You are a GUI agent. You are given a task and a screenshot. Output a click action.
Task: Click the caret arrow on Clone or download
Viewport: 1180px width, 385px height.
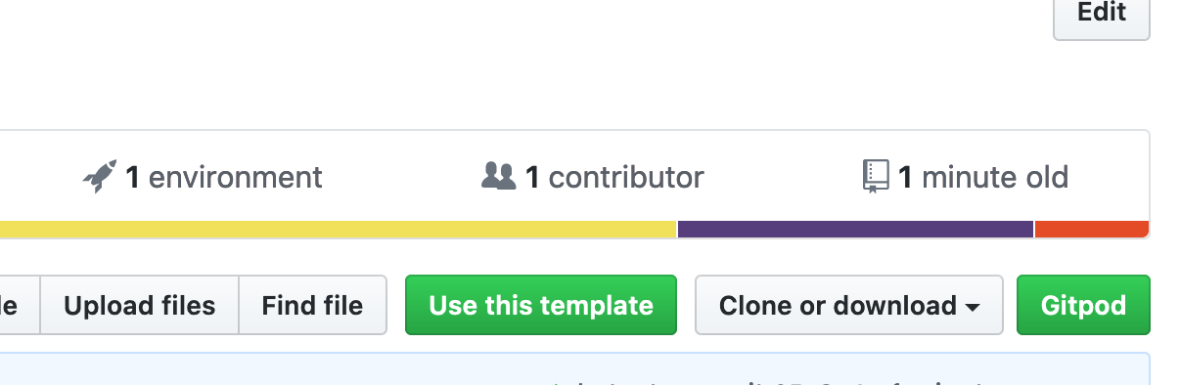972,307
